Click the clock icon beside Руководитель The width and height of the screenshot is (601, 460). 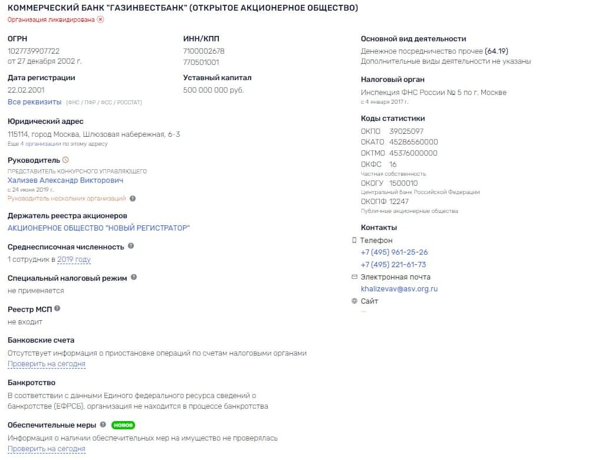pos(65,160)
